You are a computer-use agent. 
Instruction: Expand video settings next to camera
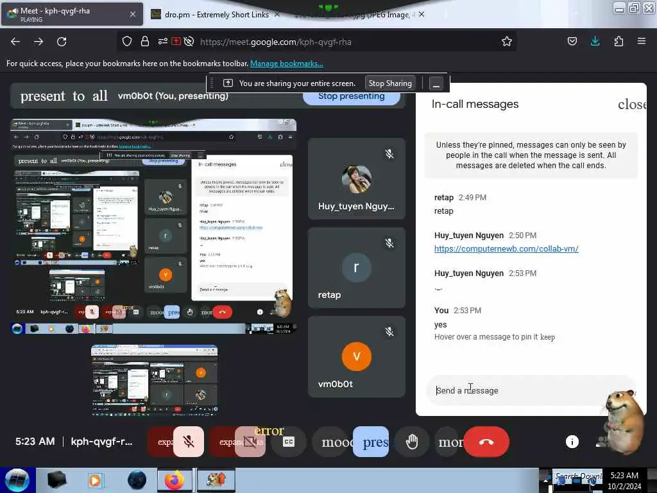(x=223, y=442)
